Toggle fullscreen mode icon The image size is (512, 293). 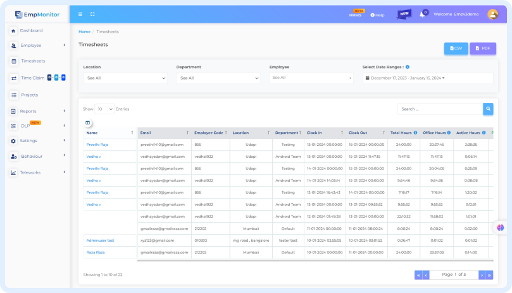pos(93,14)
